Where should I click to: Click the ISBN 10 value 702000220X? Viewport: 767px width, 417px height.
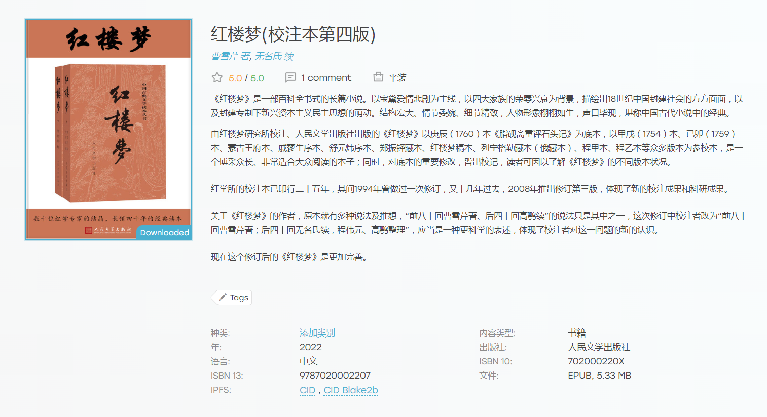coord(596,361)
